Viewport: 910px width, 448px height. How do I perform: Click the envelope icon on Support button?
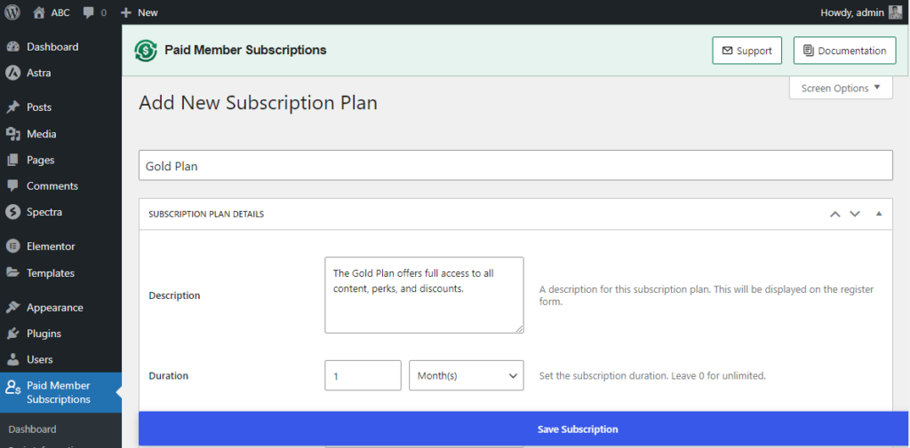click(727, 51)
